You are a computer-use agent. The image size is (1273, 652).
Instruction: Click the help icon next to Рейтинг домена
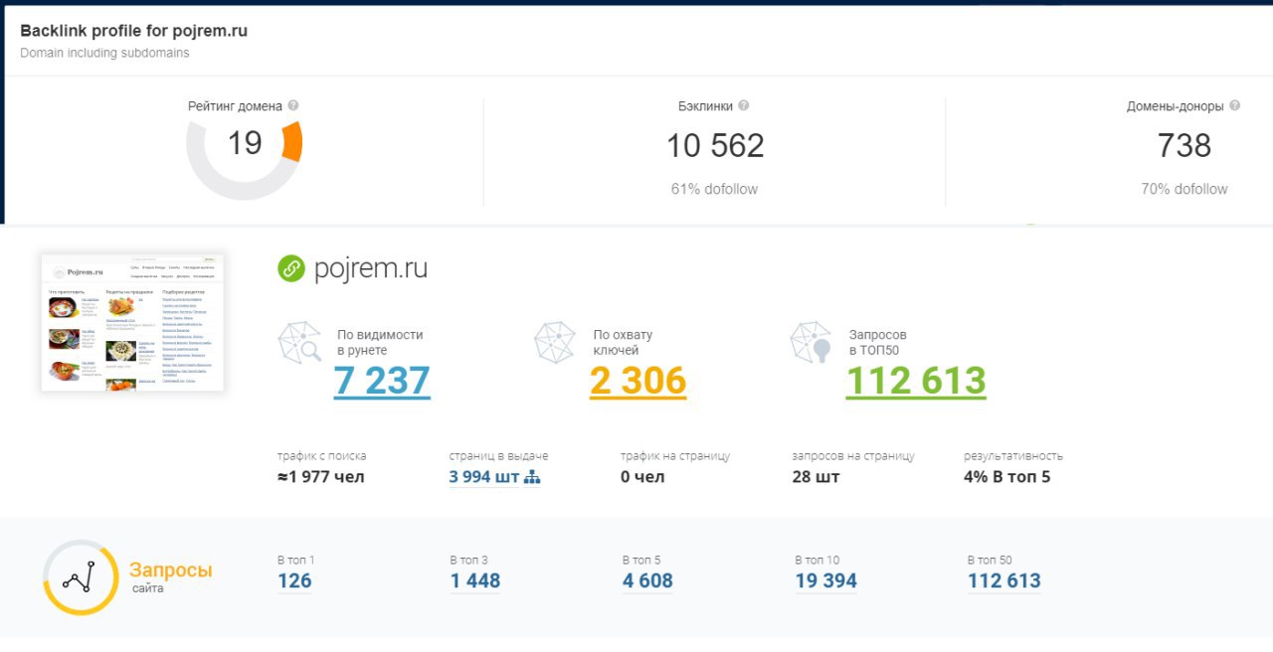[293, 105]
